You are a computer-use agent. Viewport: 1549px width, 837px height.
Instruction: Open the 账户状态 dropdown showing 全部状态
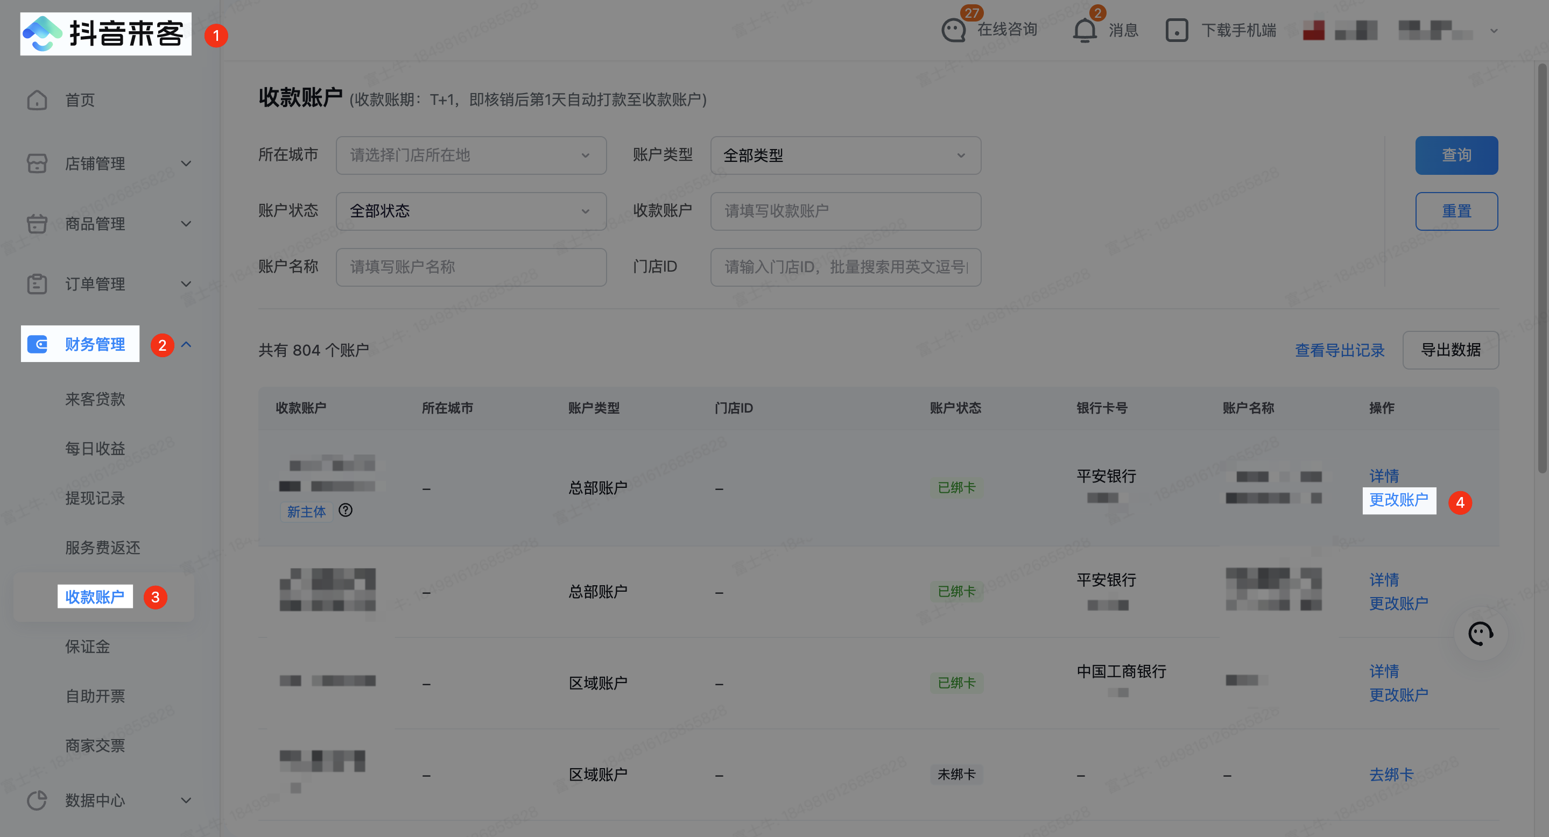point(471,211)
